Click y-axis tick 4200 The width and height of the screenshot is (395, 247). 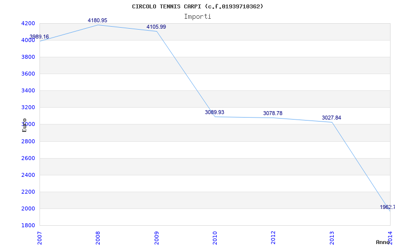pos(28,23)
